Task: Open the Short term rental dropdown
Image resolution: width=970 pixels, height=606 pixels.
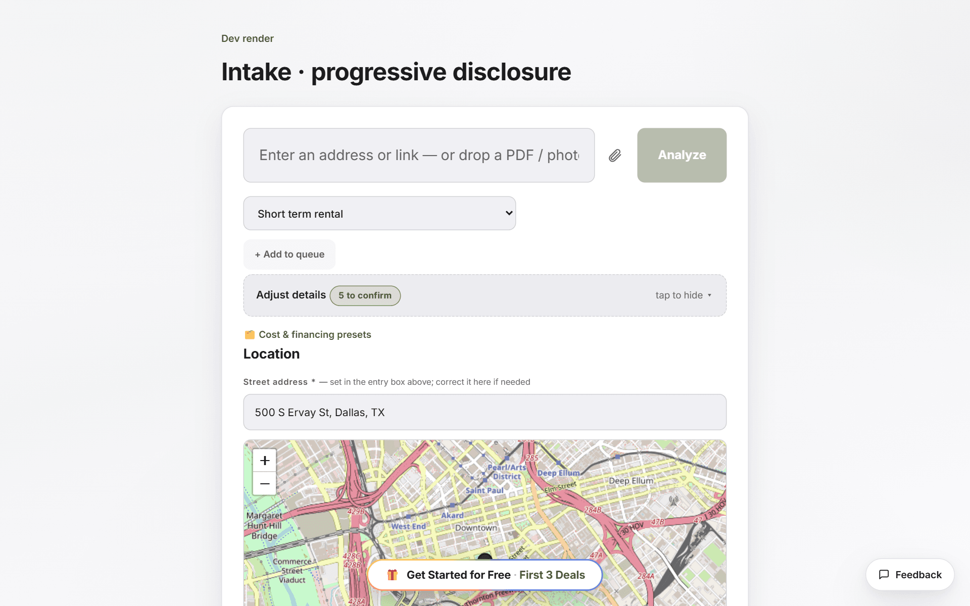Action: pos(379,214)
